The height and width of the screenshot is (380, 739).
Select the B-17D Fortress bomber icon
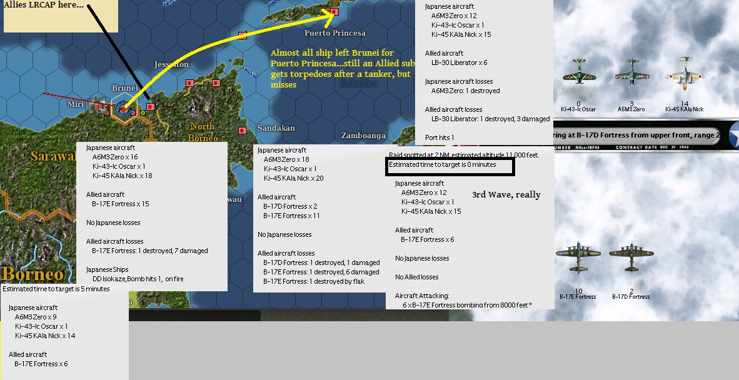tap(631, 257)
